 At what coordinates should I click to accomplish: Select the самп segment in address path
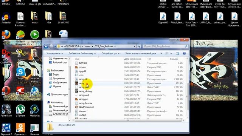(x=87, y=46)
